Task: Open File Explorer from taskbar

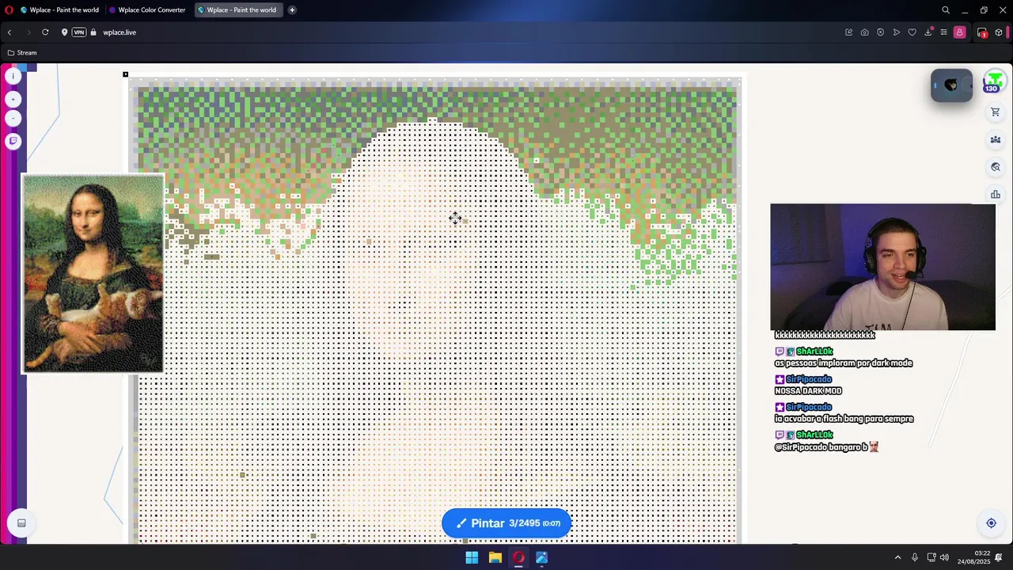Action: pyautogui.click(x=495, y=557)
